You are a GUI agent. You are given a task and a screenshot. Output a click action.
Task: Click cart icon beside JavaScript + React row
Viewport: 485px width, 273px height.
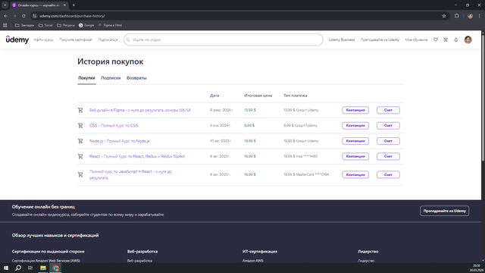tap(80, 175)
